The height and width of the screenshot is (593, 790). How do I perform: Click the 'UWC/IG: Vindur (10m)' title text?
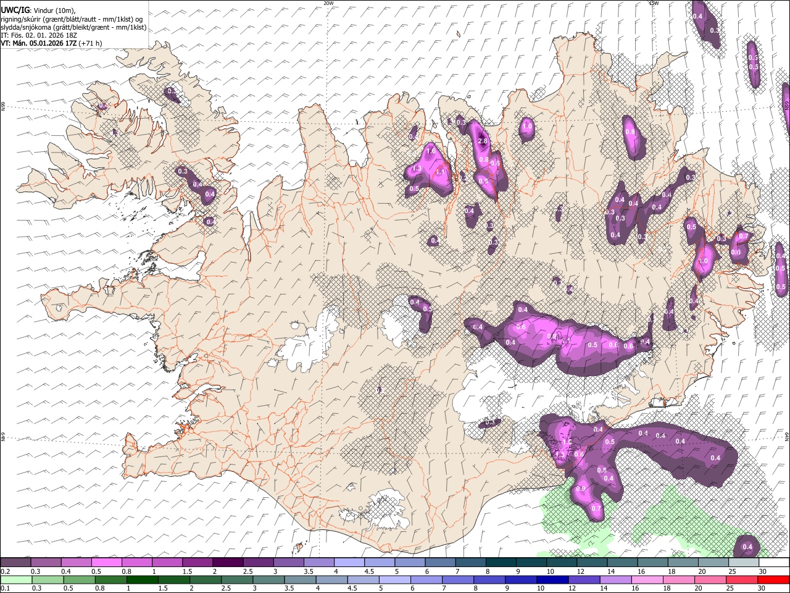coord(38,11)
